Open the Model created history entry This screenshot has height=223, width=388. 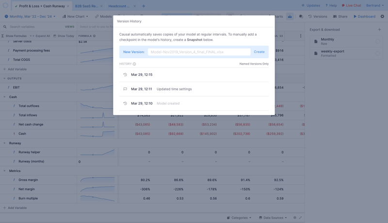click(x=168, y=103)
